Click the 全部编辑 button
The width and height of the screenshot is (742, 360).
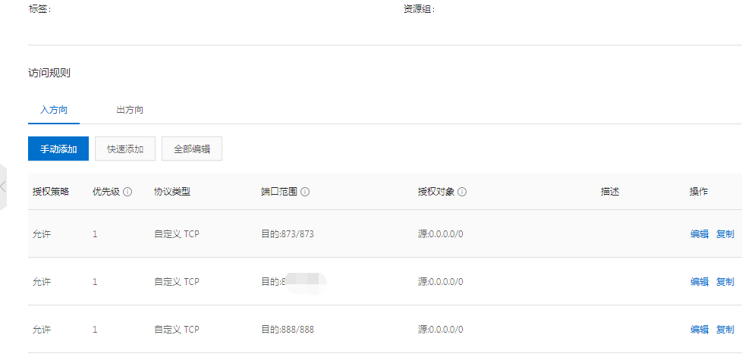point(192,149)
